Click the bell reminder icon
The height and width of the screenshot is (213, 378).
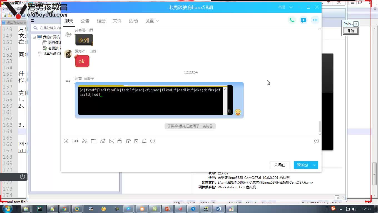click(144, 141)
